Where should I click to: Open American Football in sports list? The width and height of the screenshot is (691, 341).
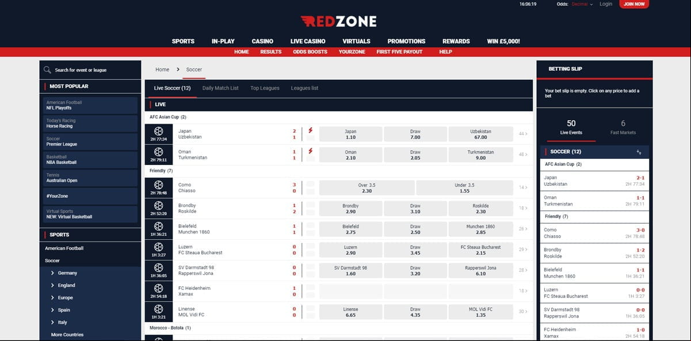coord(64,248)
